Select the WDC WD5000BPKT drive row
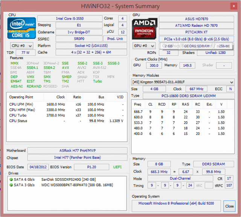Screen dimensions: 241x217 pos(67,185)
